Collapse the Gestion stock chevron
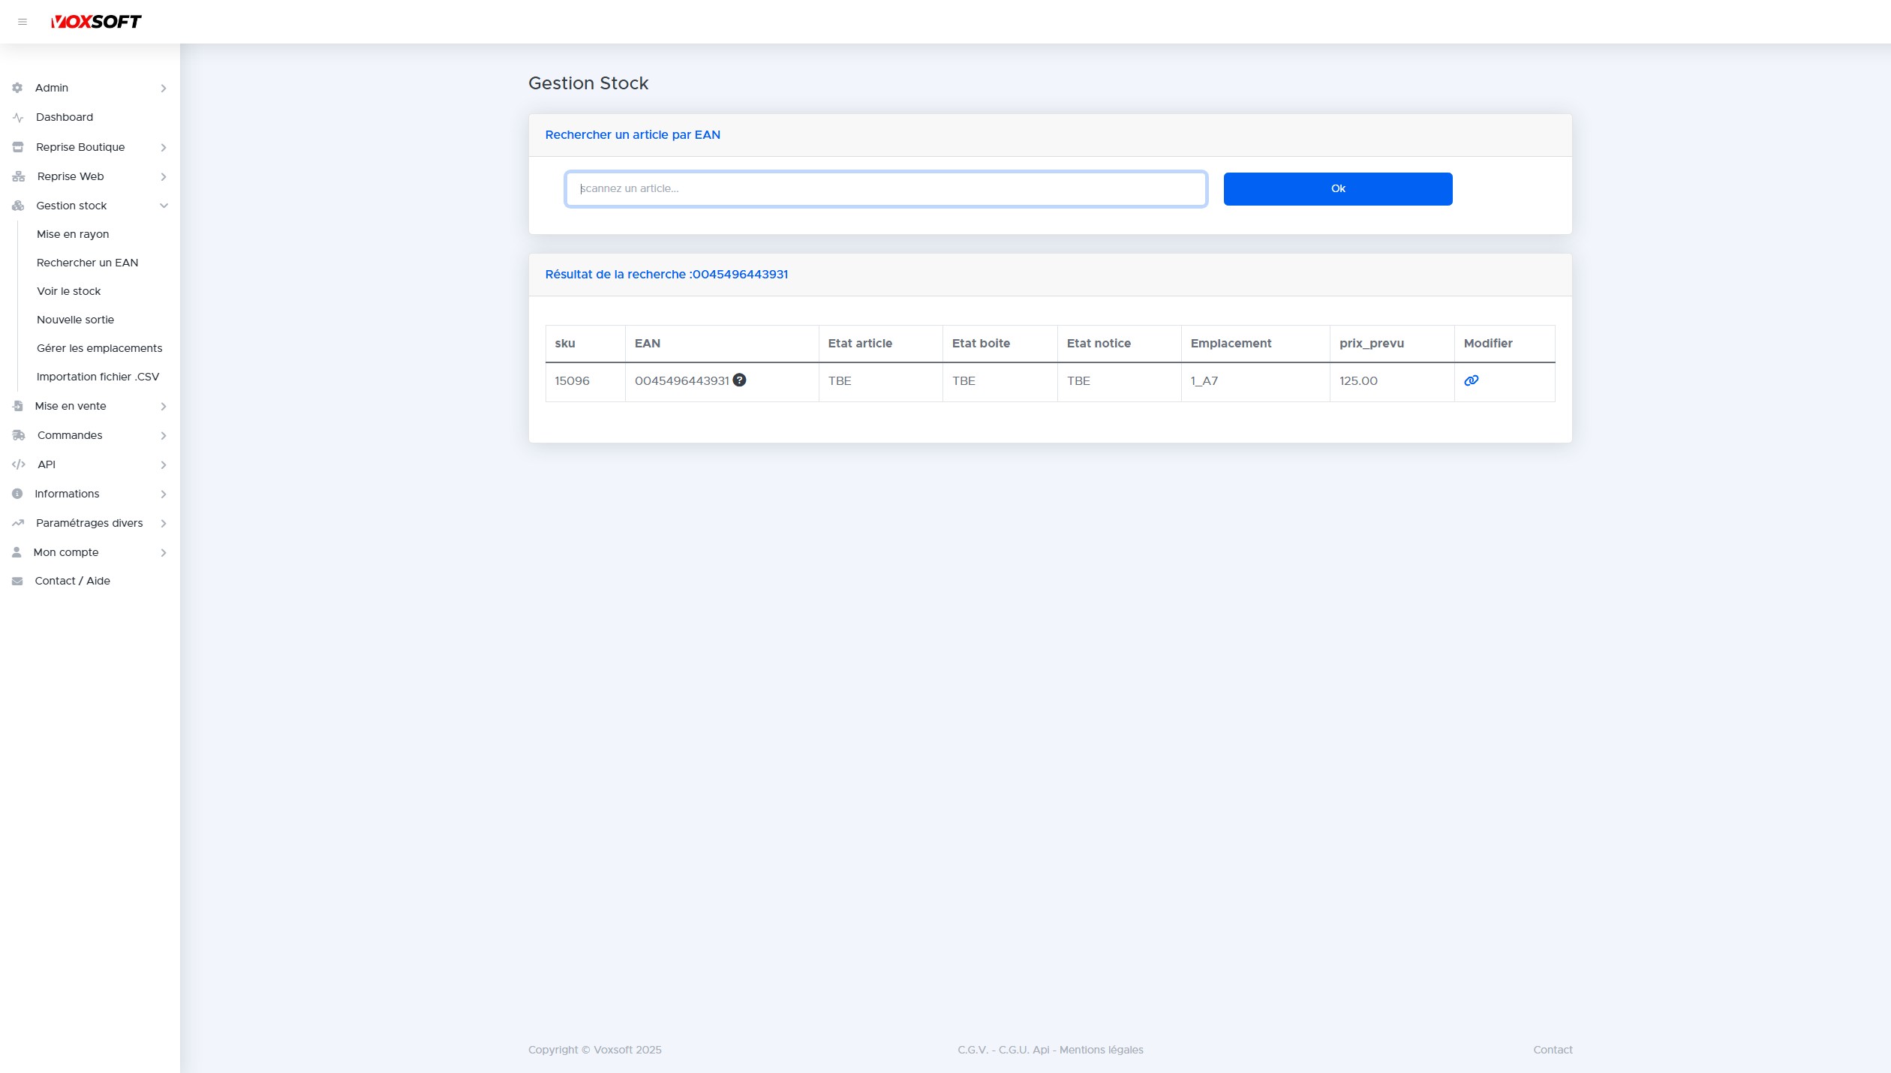Viewport: 1891px width, 1073px height. [x=164, y=206]
